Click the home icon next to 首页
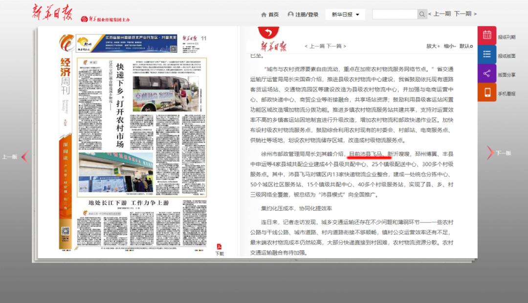 click(264, 15)
